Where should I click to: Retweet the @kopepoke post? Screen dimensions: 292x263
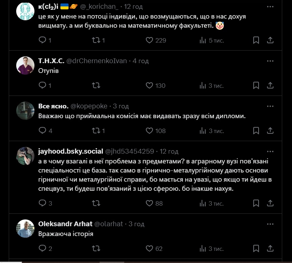[96, 130]
